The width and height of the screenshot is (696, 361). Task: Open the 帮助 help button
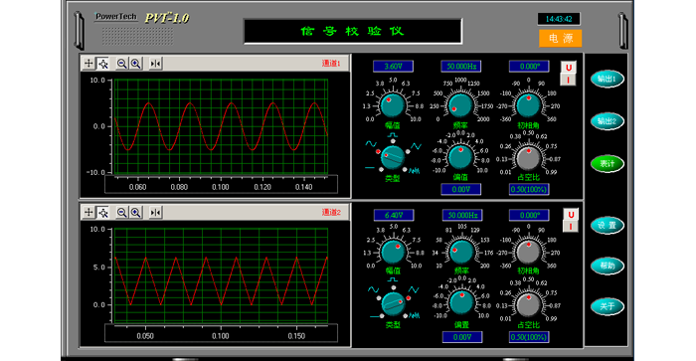(x=607, y=266)
